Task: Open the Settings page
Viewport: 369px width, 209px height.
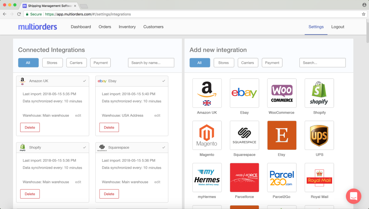Action: point(316,27)
